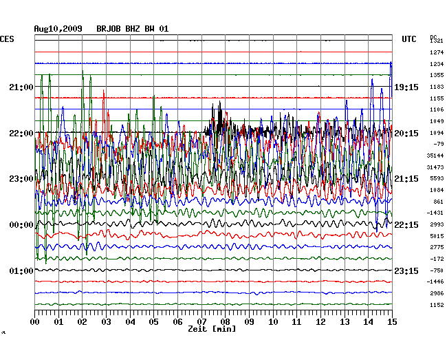Click the Zeit [min] axis title

(x=212, y=329)
